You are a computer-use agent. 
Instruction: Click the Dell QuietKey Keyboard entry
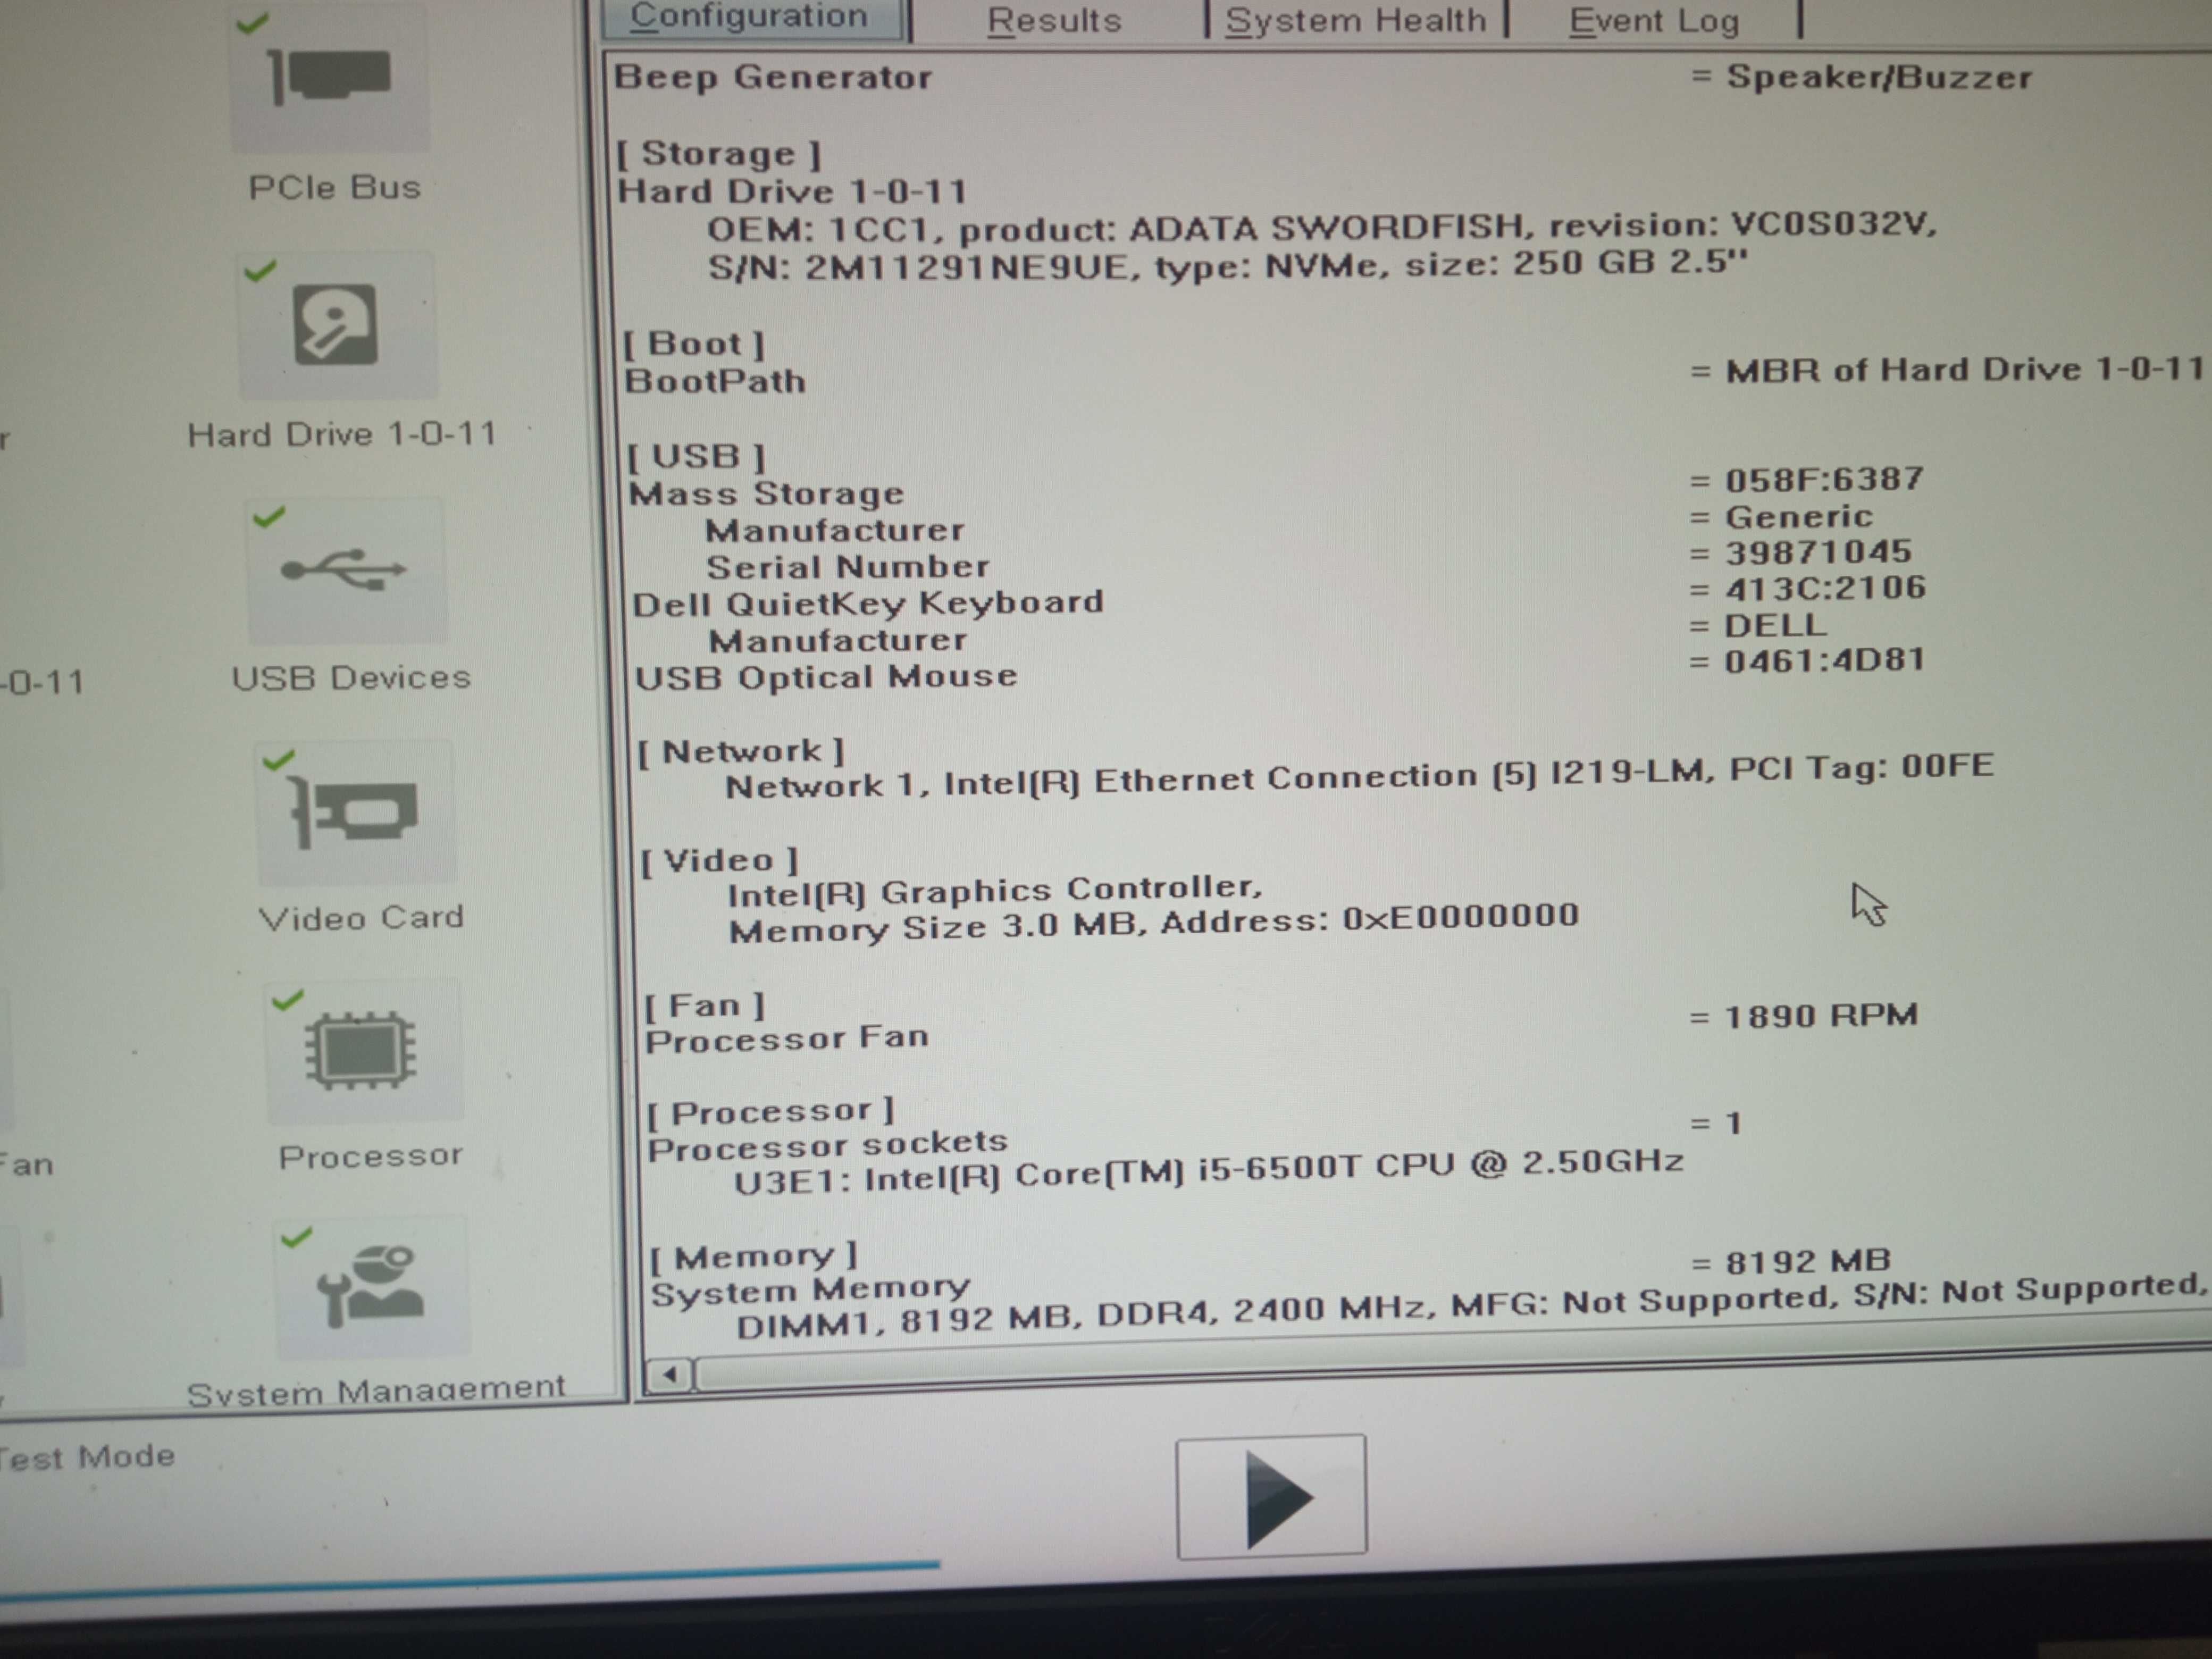click(868, 603)
